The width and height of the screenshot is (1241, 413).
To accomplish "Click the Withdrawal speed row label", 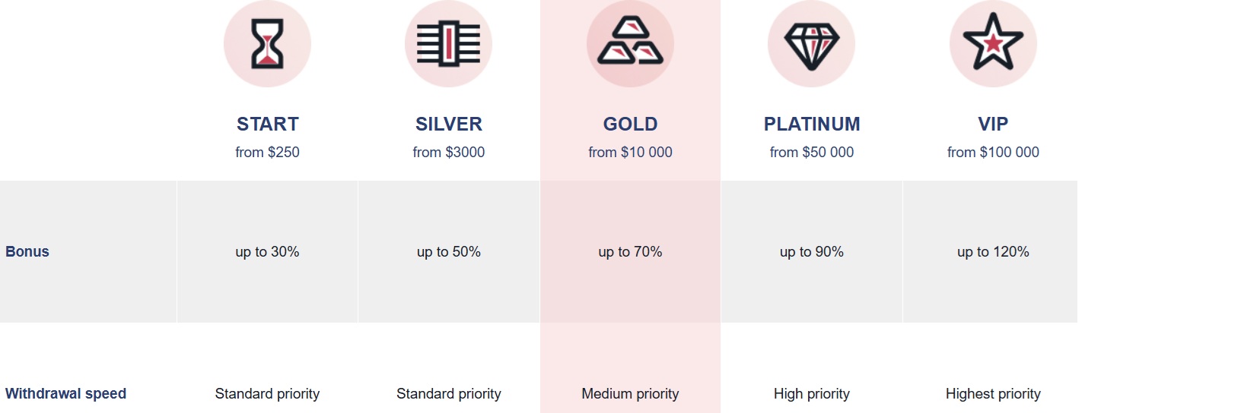I will [65, 393].
